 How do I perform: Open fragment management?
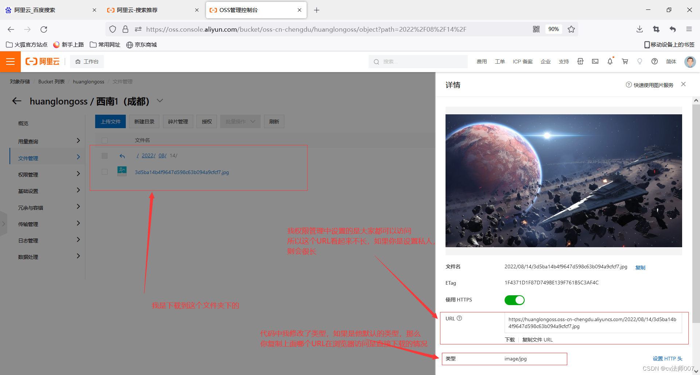coord(178,122)
